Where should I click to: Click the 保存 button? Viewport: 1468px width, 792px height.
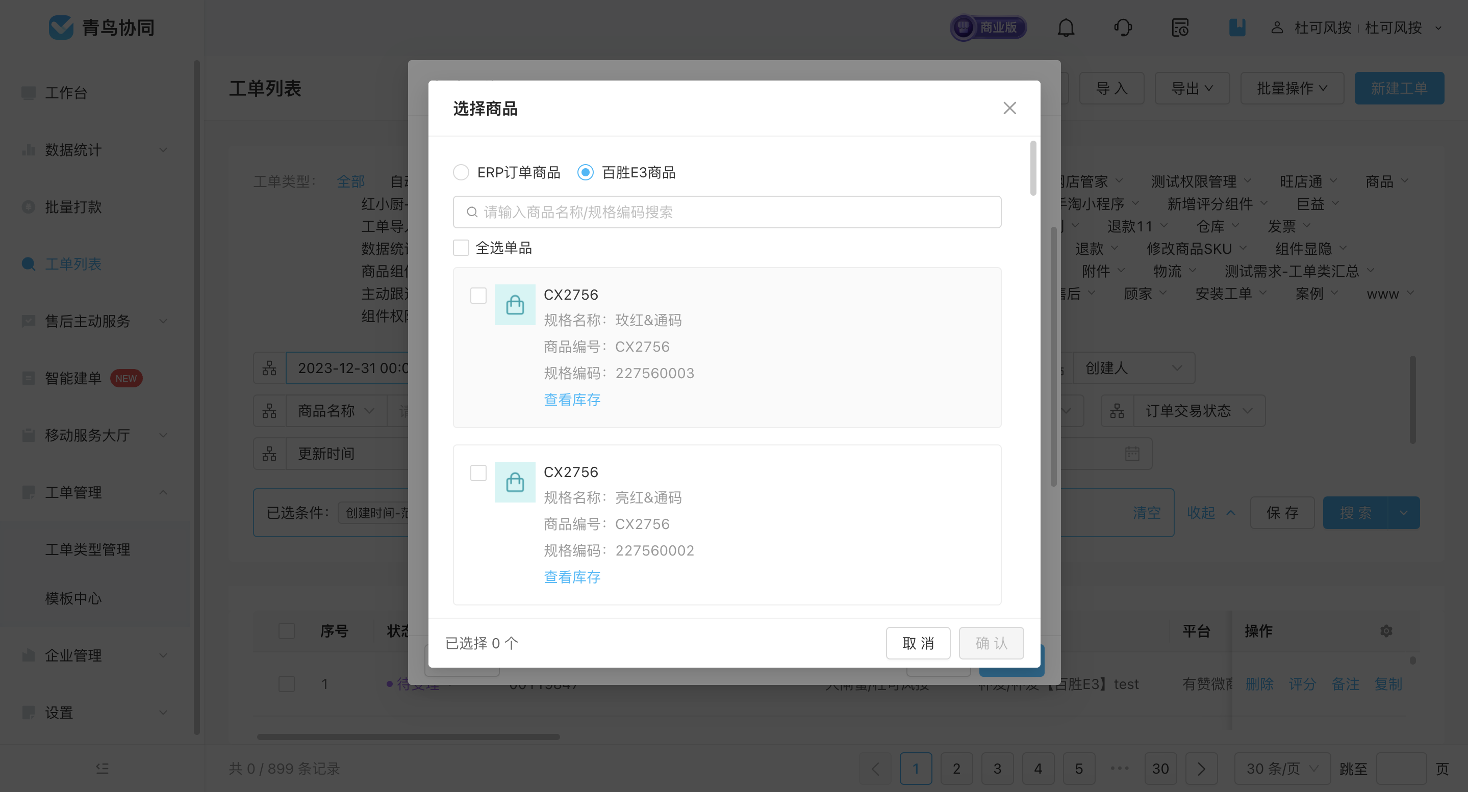coord(1282,512)
